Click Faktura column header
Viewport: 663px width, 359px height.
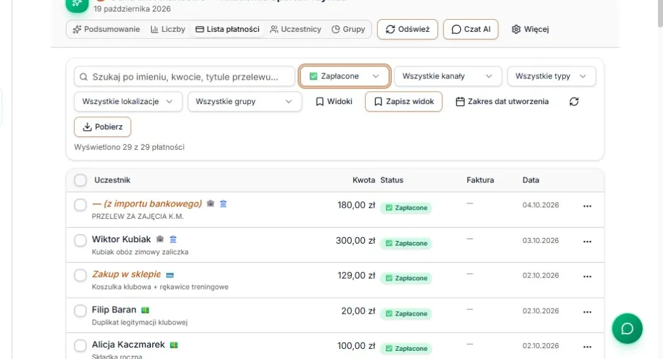(x=480, y=180)
